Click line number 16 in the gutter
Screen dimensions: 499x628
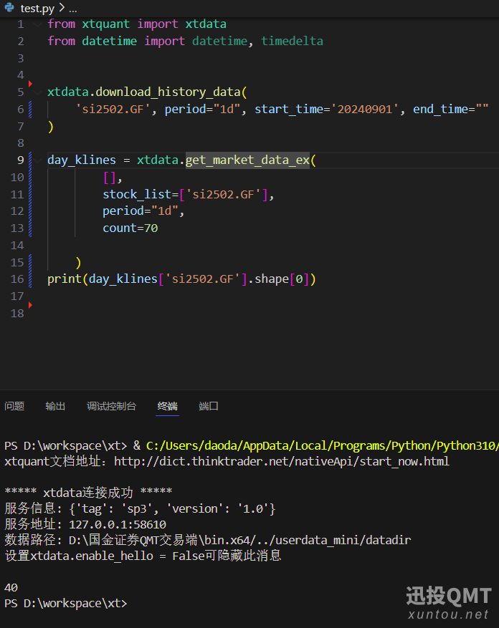pos(17,279)
